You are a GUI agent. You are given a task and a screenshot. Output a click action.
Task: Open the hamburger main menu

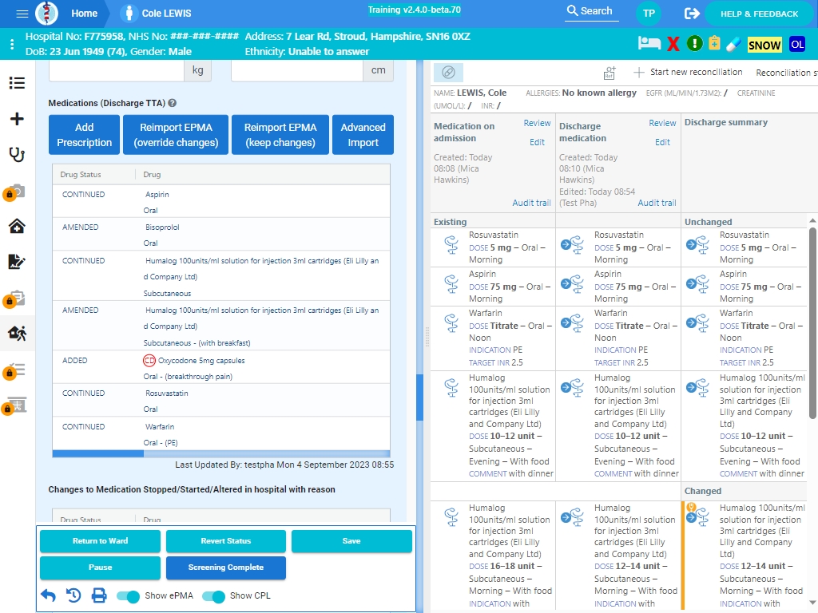click(22, 14)
